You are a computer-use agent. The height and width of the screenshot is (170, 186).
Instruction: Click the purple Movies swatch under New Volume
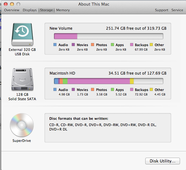coord(73,45)
